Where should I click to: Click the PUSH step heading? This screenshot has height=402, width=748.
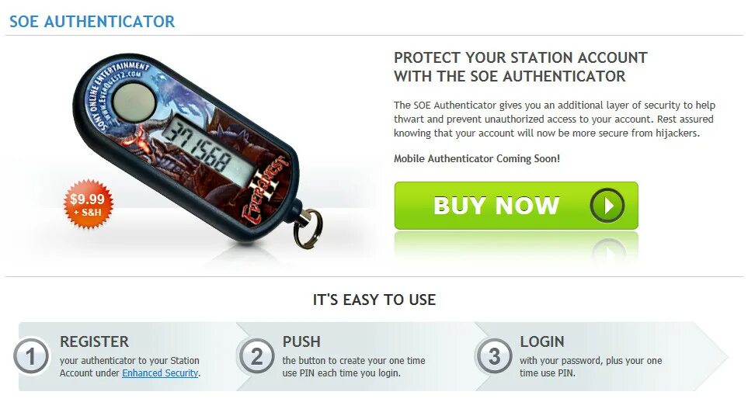click(301, 341)
